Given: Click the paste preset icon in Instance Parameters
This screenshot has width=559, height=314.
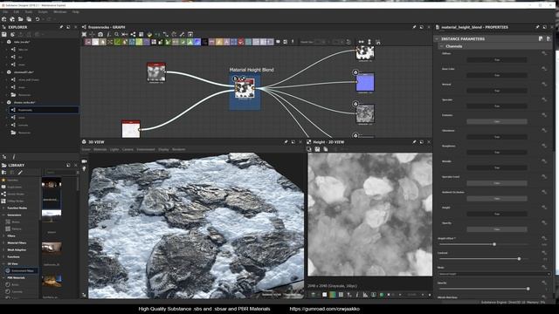Looking at the screenshot, I should point(549,38).
